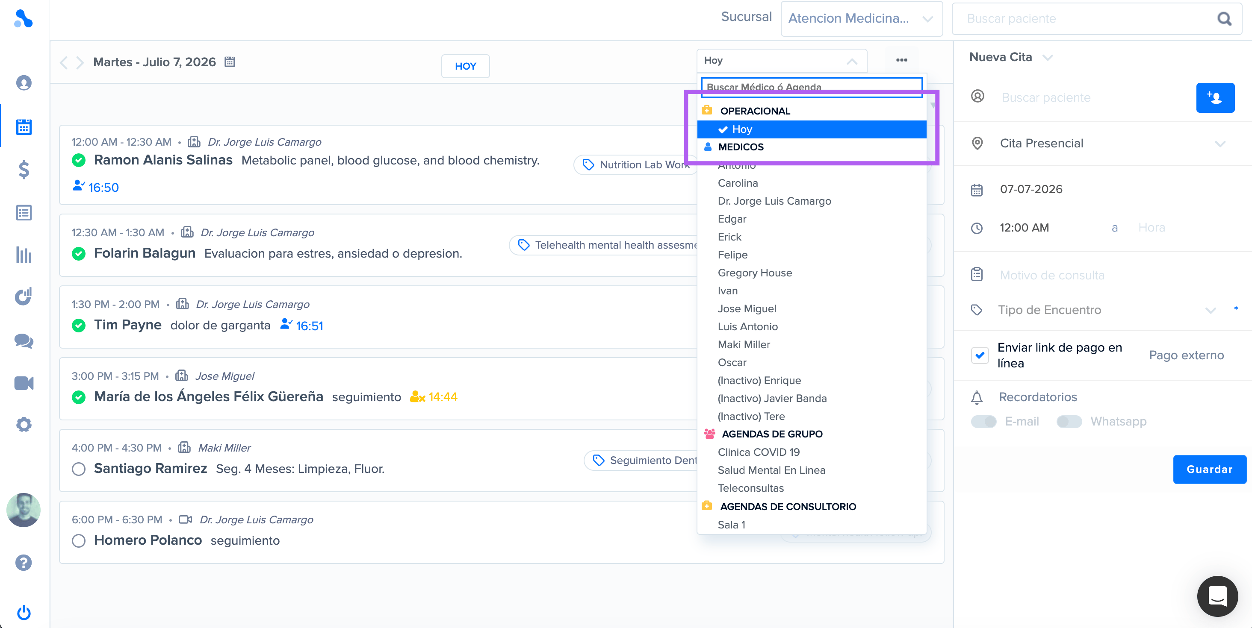
Task: Click no-show time 14:44 for María de los Ángeles
Action: coord(434,397)
